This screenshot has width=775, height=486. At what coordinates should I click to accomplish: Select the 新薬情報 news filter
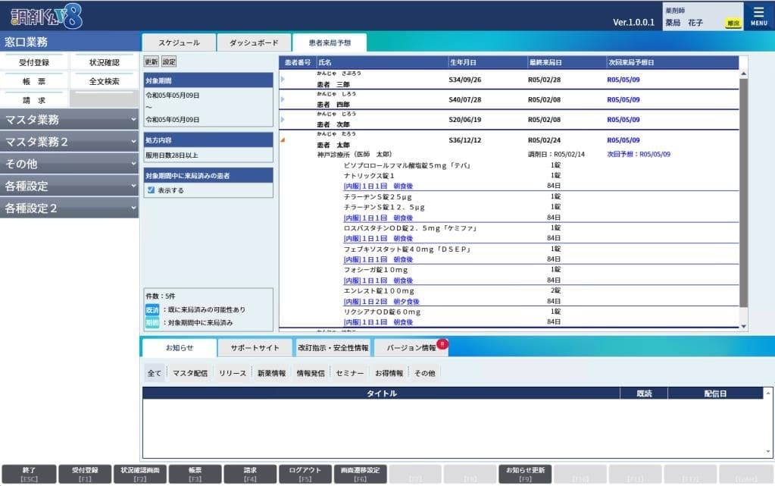(271, 373)
